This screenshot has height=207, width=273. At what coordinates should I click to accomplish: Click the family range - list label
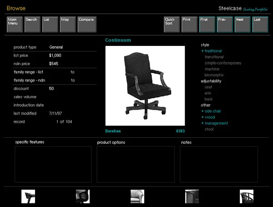pyautogui.click(x=28, y=72)
